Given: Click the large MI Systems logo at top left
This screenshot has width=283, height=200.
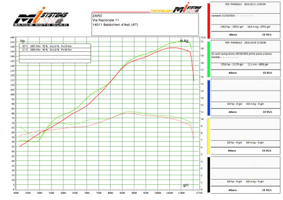Looking at the screenshot, I should tap(41, 17).
